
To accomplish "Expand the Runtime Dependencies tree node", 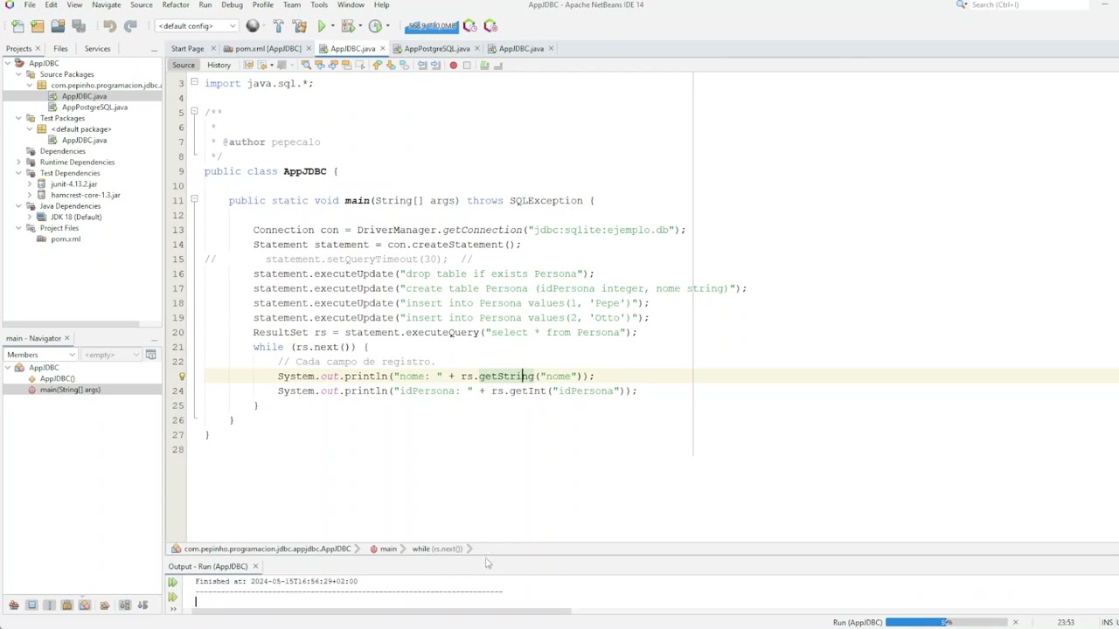I will (x=18, y=162).
